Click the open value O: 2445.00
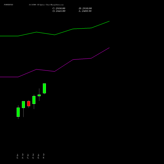This screenshot has height=164, width=164. point(59,11)
